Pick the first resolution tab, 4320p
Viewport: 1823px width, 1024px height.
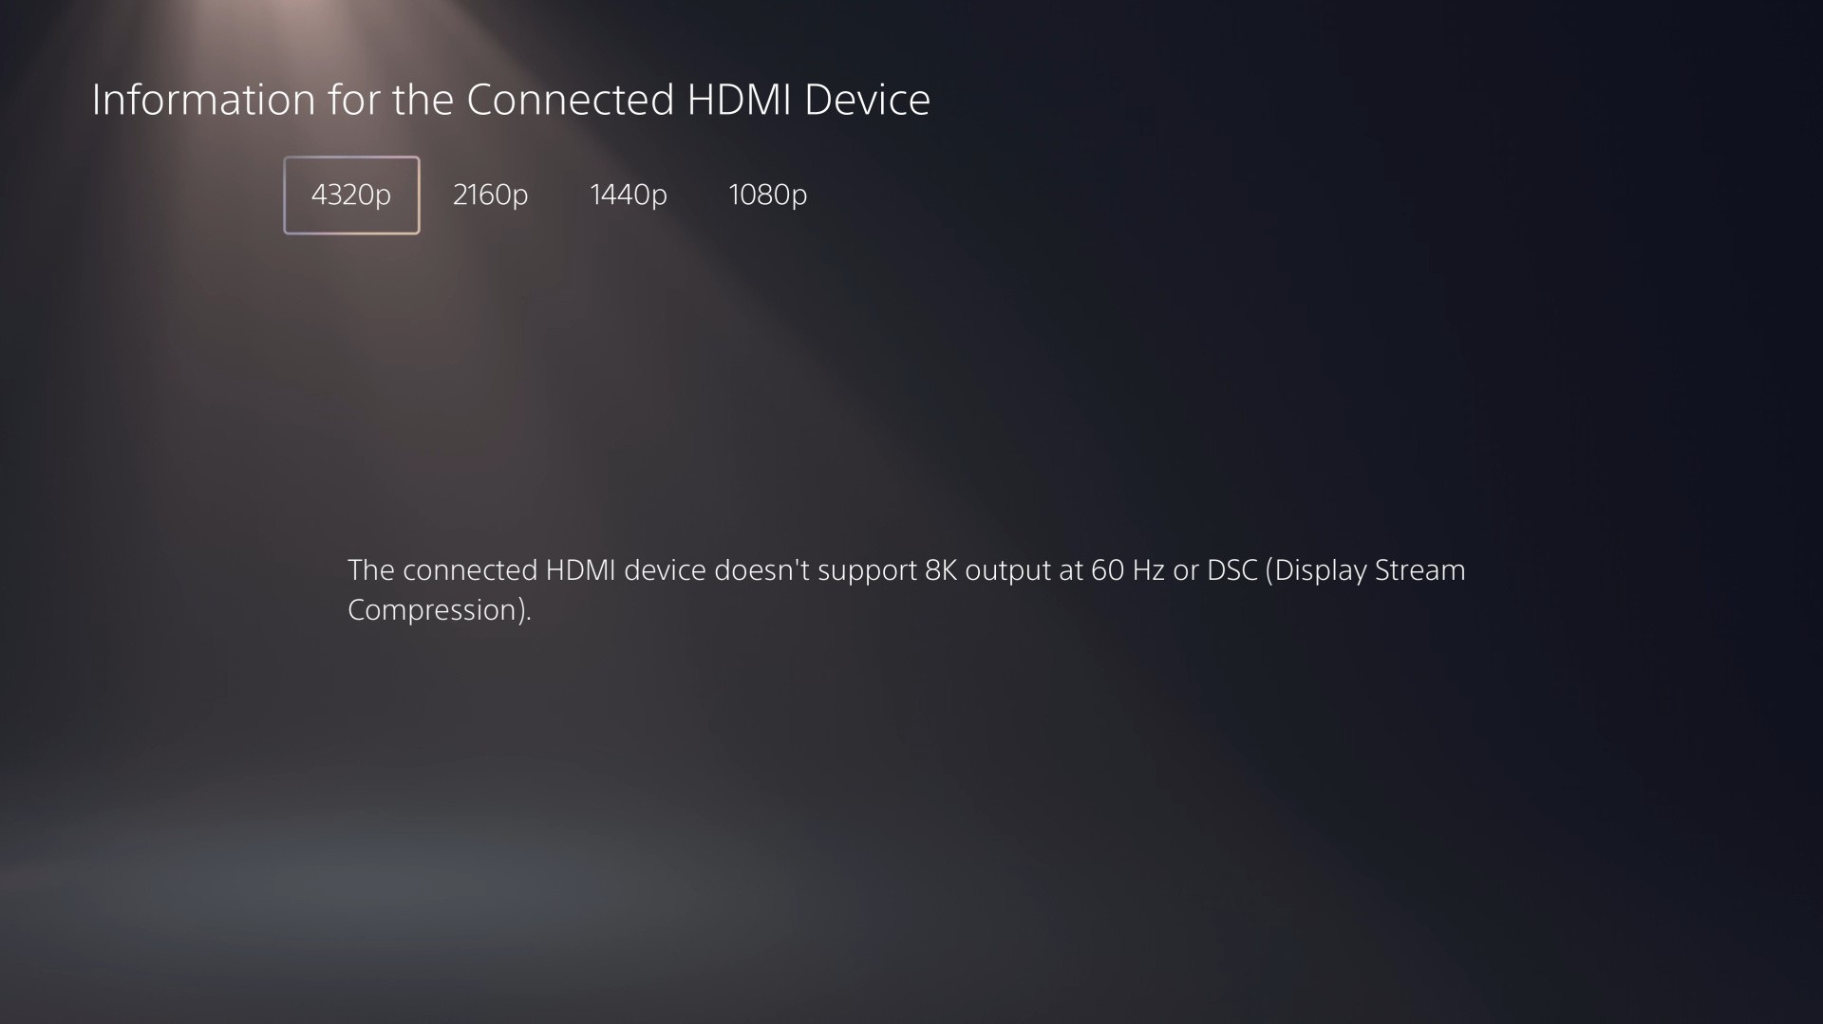click(x=351, y=195)
